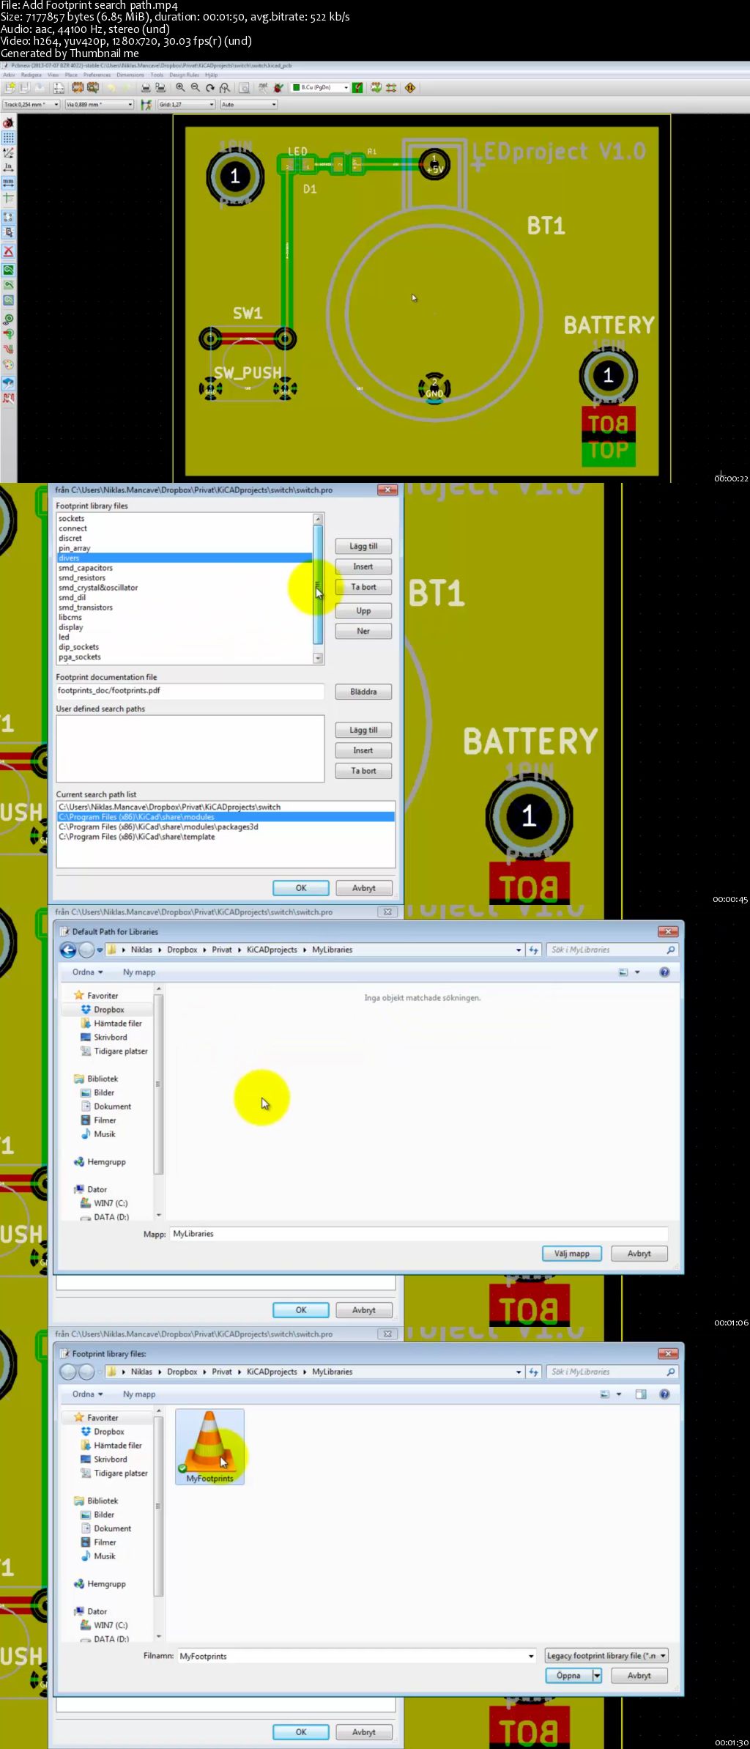Select smd_capacitors in footprint library list
Screen dimensions: 750x1749
185,568
